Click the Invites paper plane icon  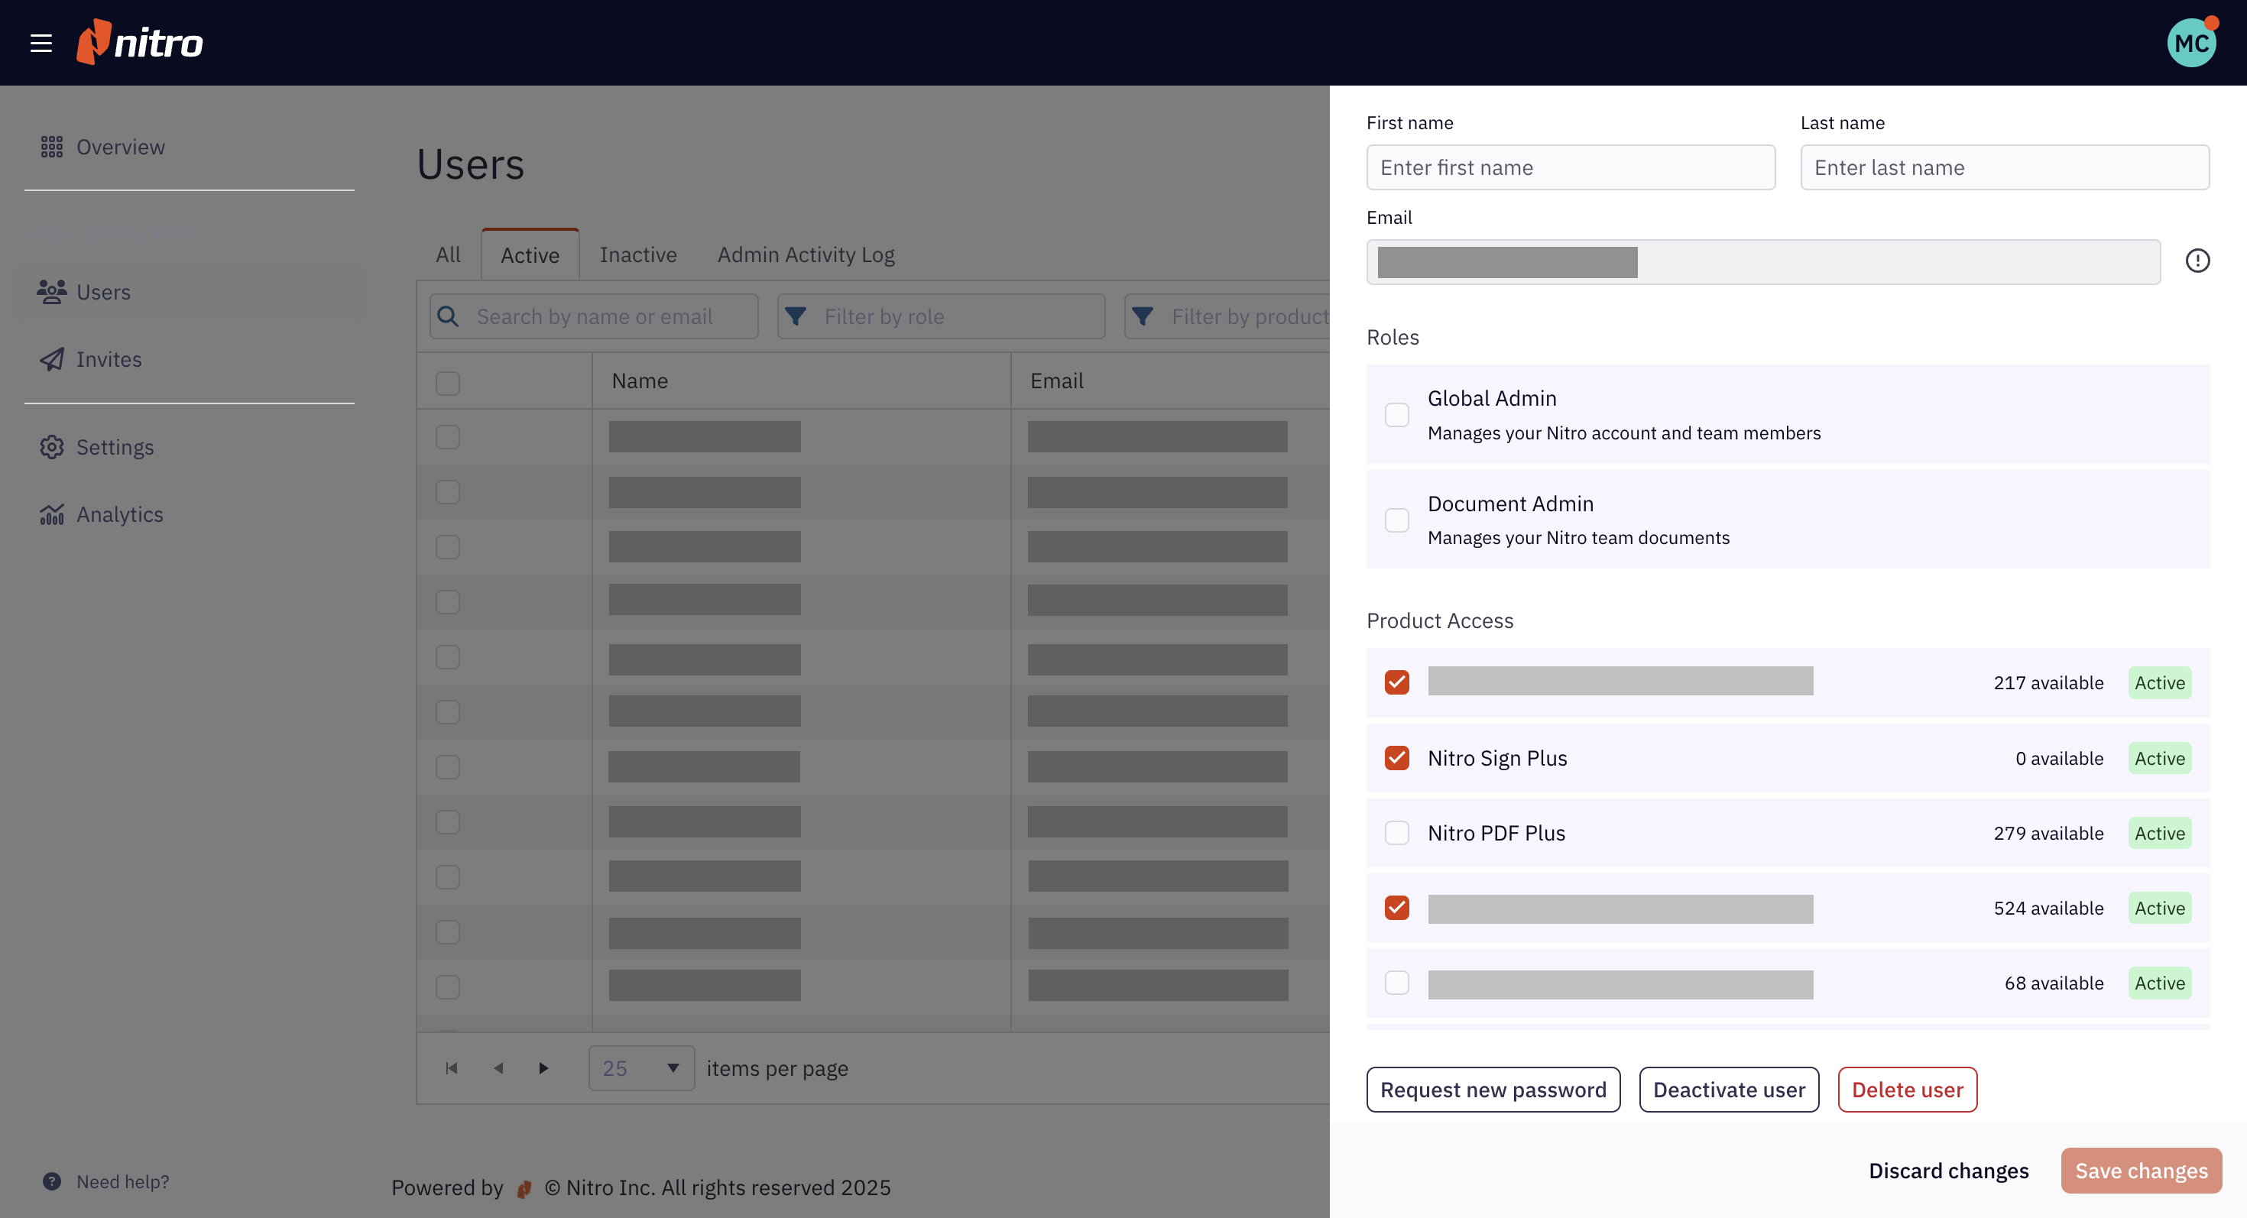[51, 359]
